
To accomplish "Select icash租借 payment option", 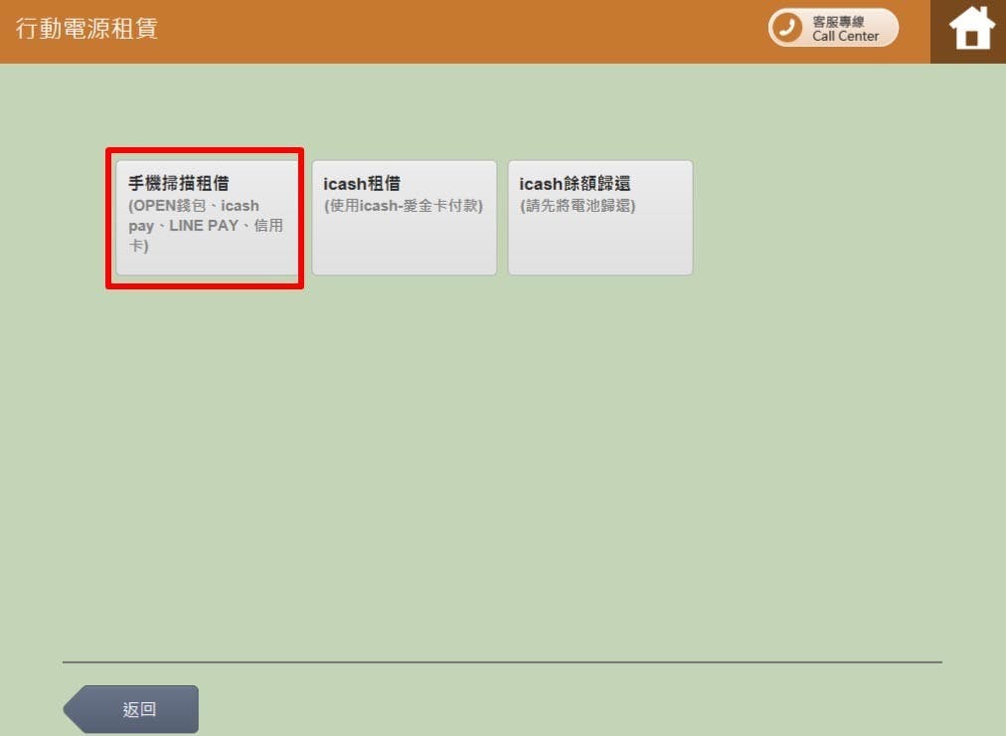I will [x=405, y=218].
